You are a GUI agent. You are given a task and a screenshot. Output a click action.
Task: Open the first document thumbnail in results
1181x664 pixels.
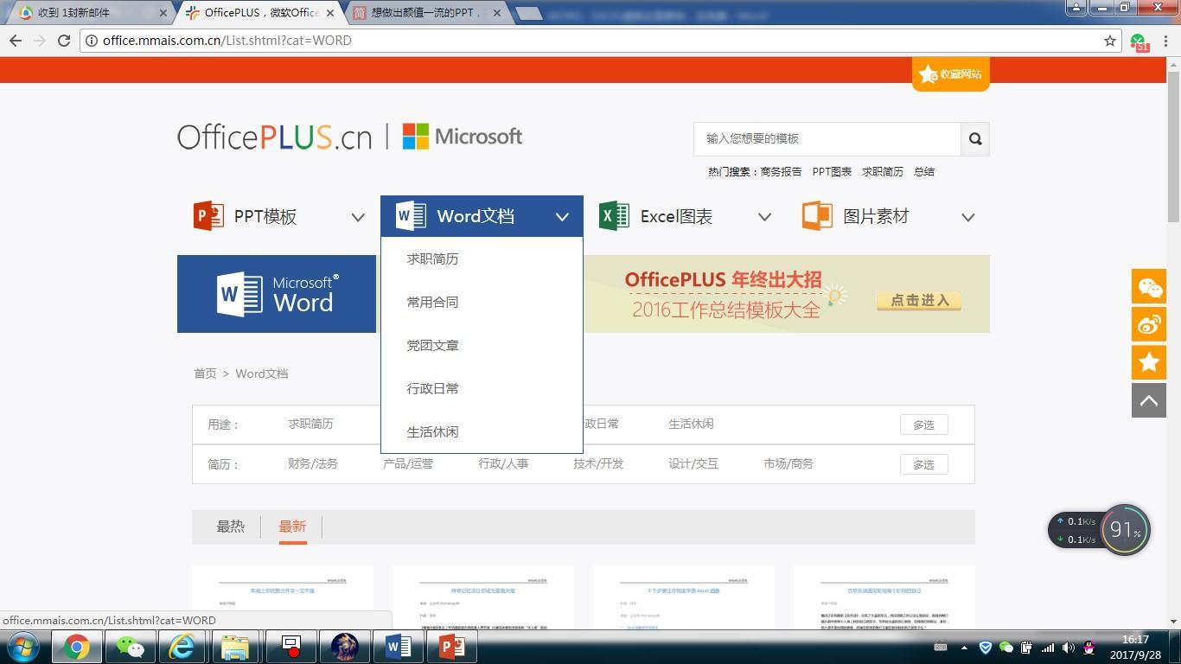(x=283, y=597)
